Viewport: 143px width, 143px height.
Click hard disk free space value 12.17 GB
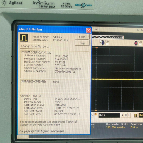[x=60, y=62]
